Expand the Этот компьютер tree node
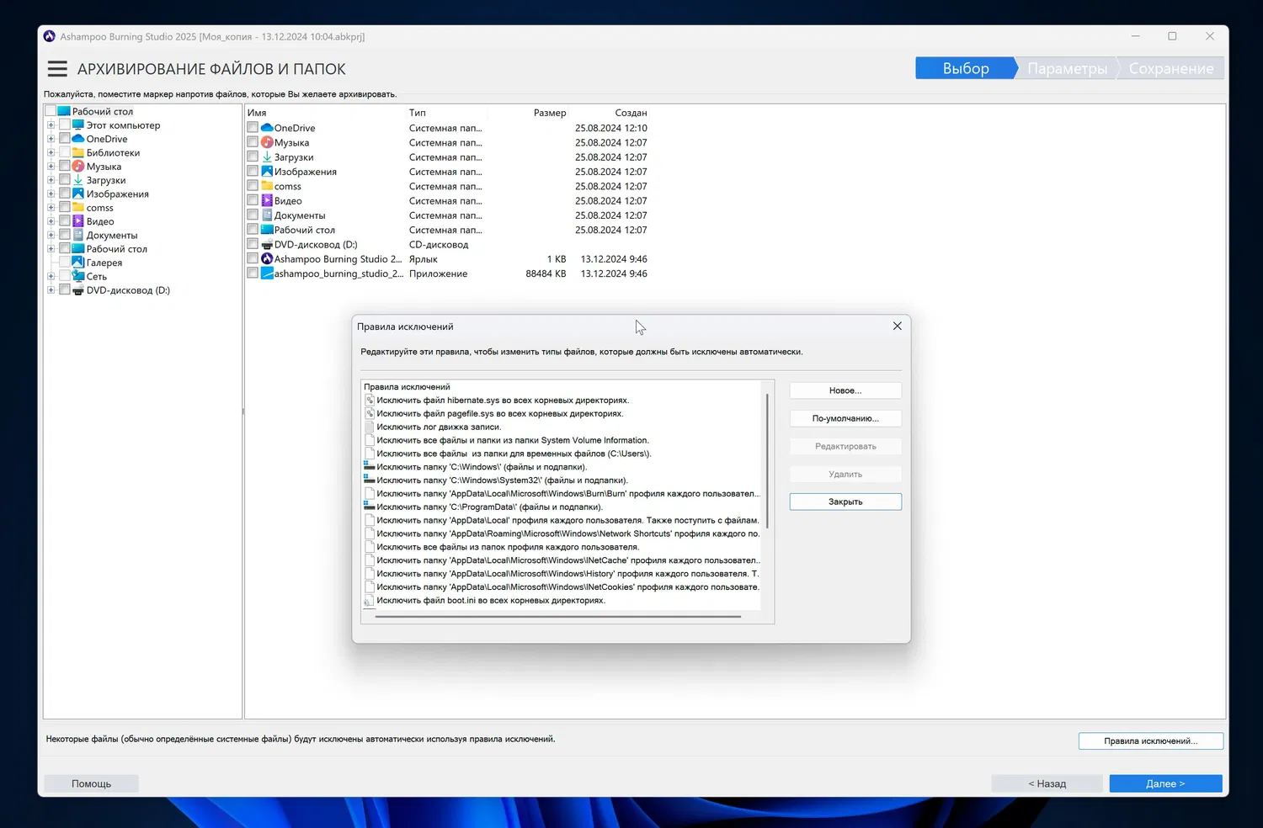This screenshot has width=1263, height=828. point(51,125)
